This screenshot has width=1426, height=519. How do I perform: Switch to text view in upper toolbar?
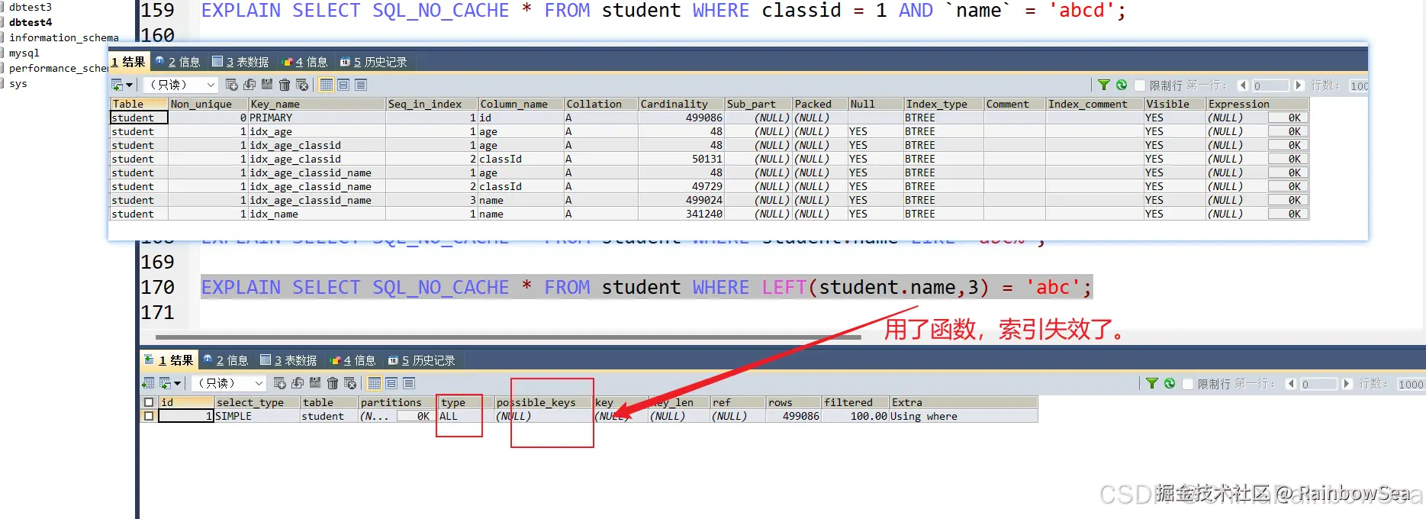[361, 85]
